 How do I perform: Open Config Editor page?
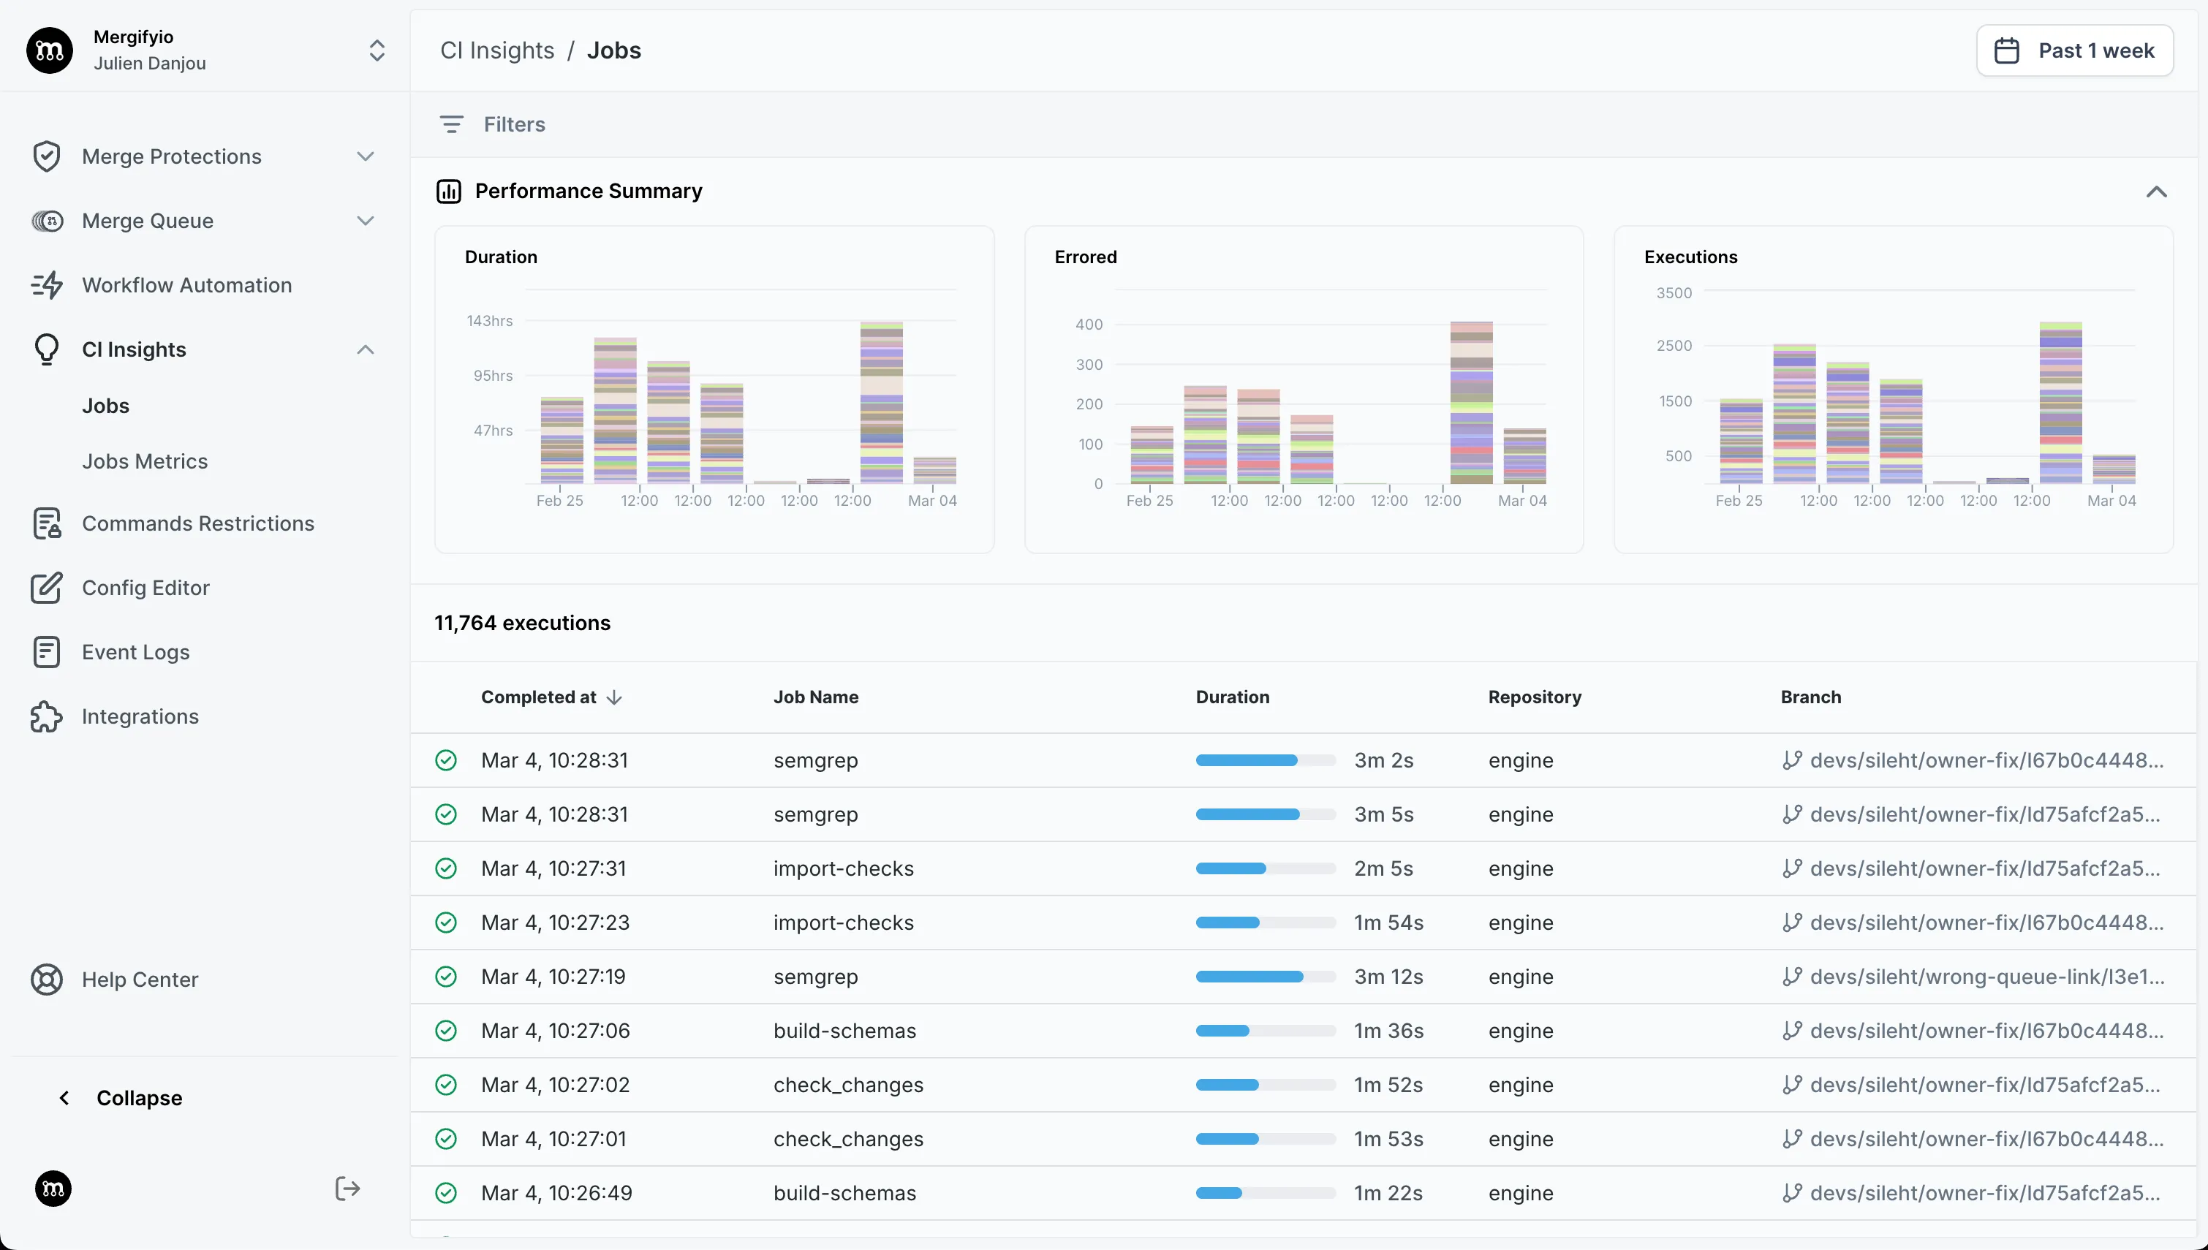pos(146,588)
